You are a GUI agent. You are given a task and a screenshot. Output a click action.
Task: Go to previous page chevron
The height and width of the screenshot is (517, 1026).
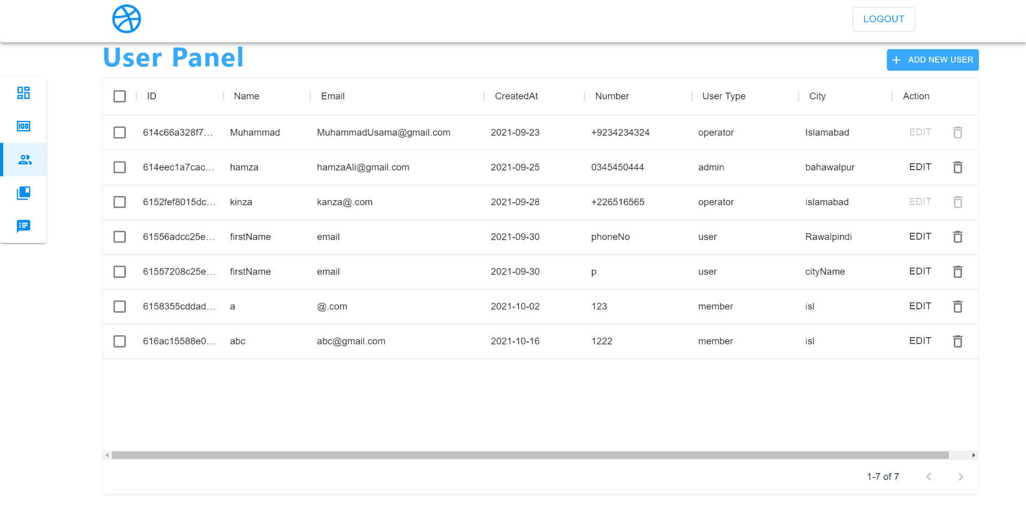[929, 477]
